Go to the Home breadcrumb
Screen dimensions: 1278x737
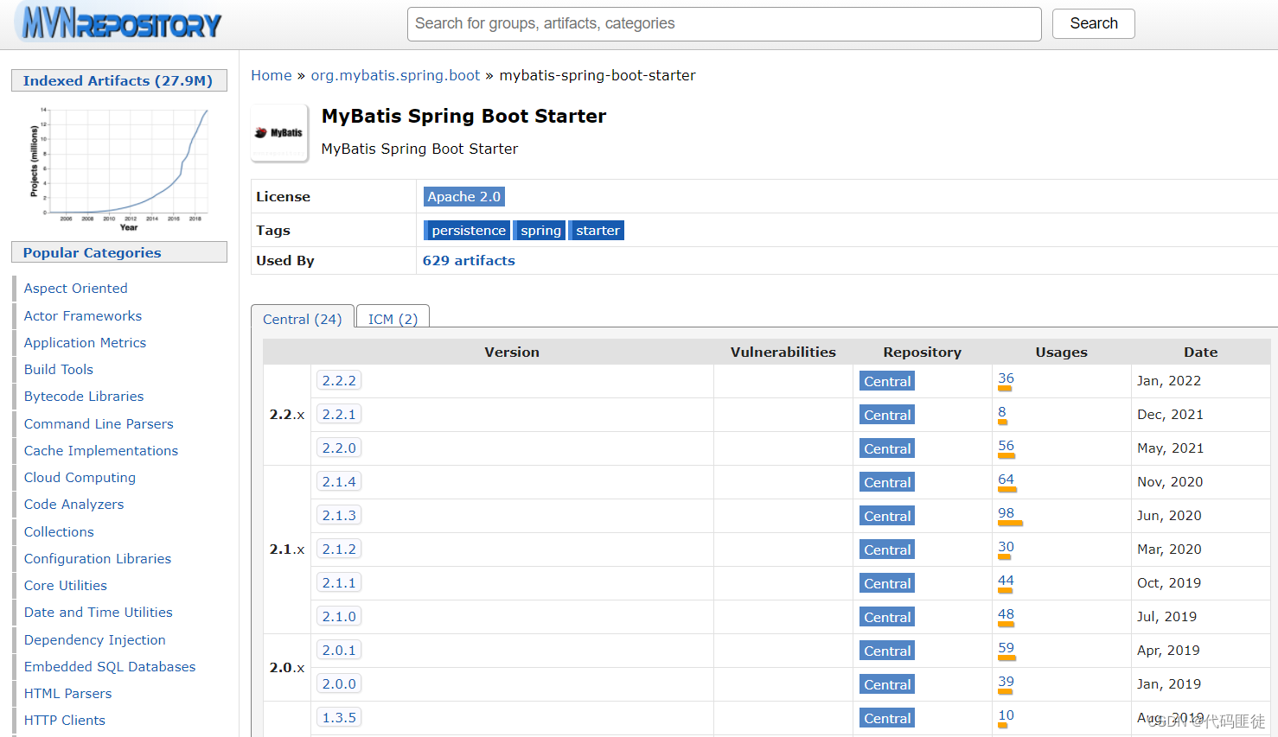271,75
